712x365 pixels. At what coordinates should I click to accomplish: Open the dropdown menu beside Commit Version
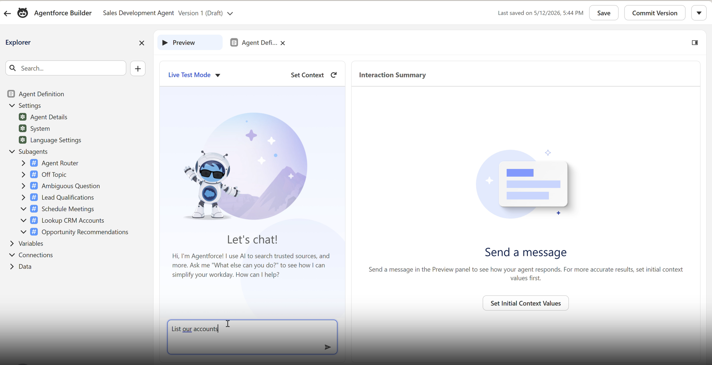click(x=699, y=13)
